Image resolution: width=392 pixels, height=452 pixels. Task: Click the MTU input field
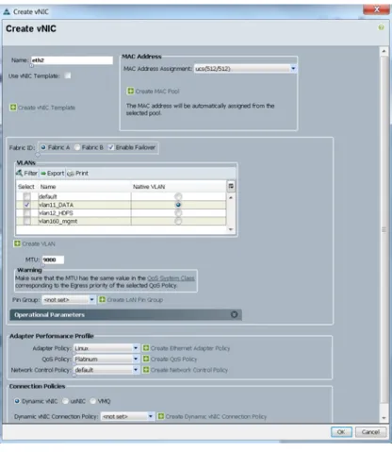pyautogui.click(x=53, y=259)
